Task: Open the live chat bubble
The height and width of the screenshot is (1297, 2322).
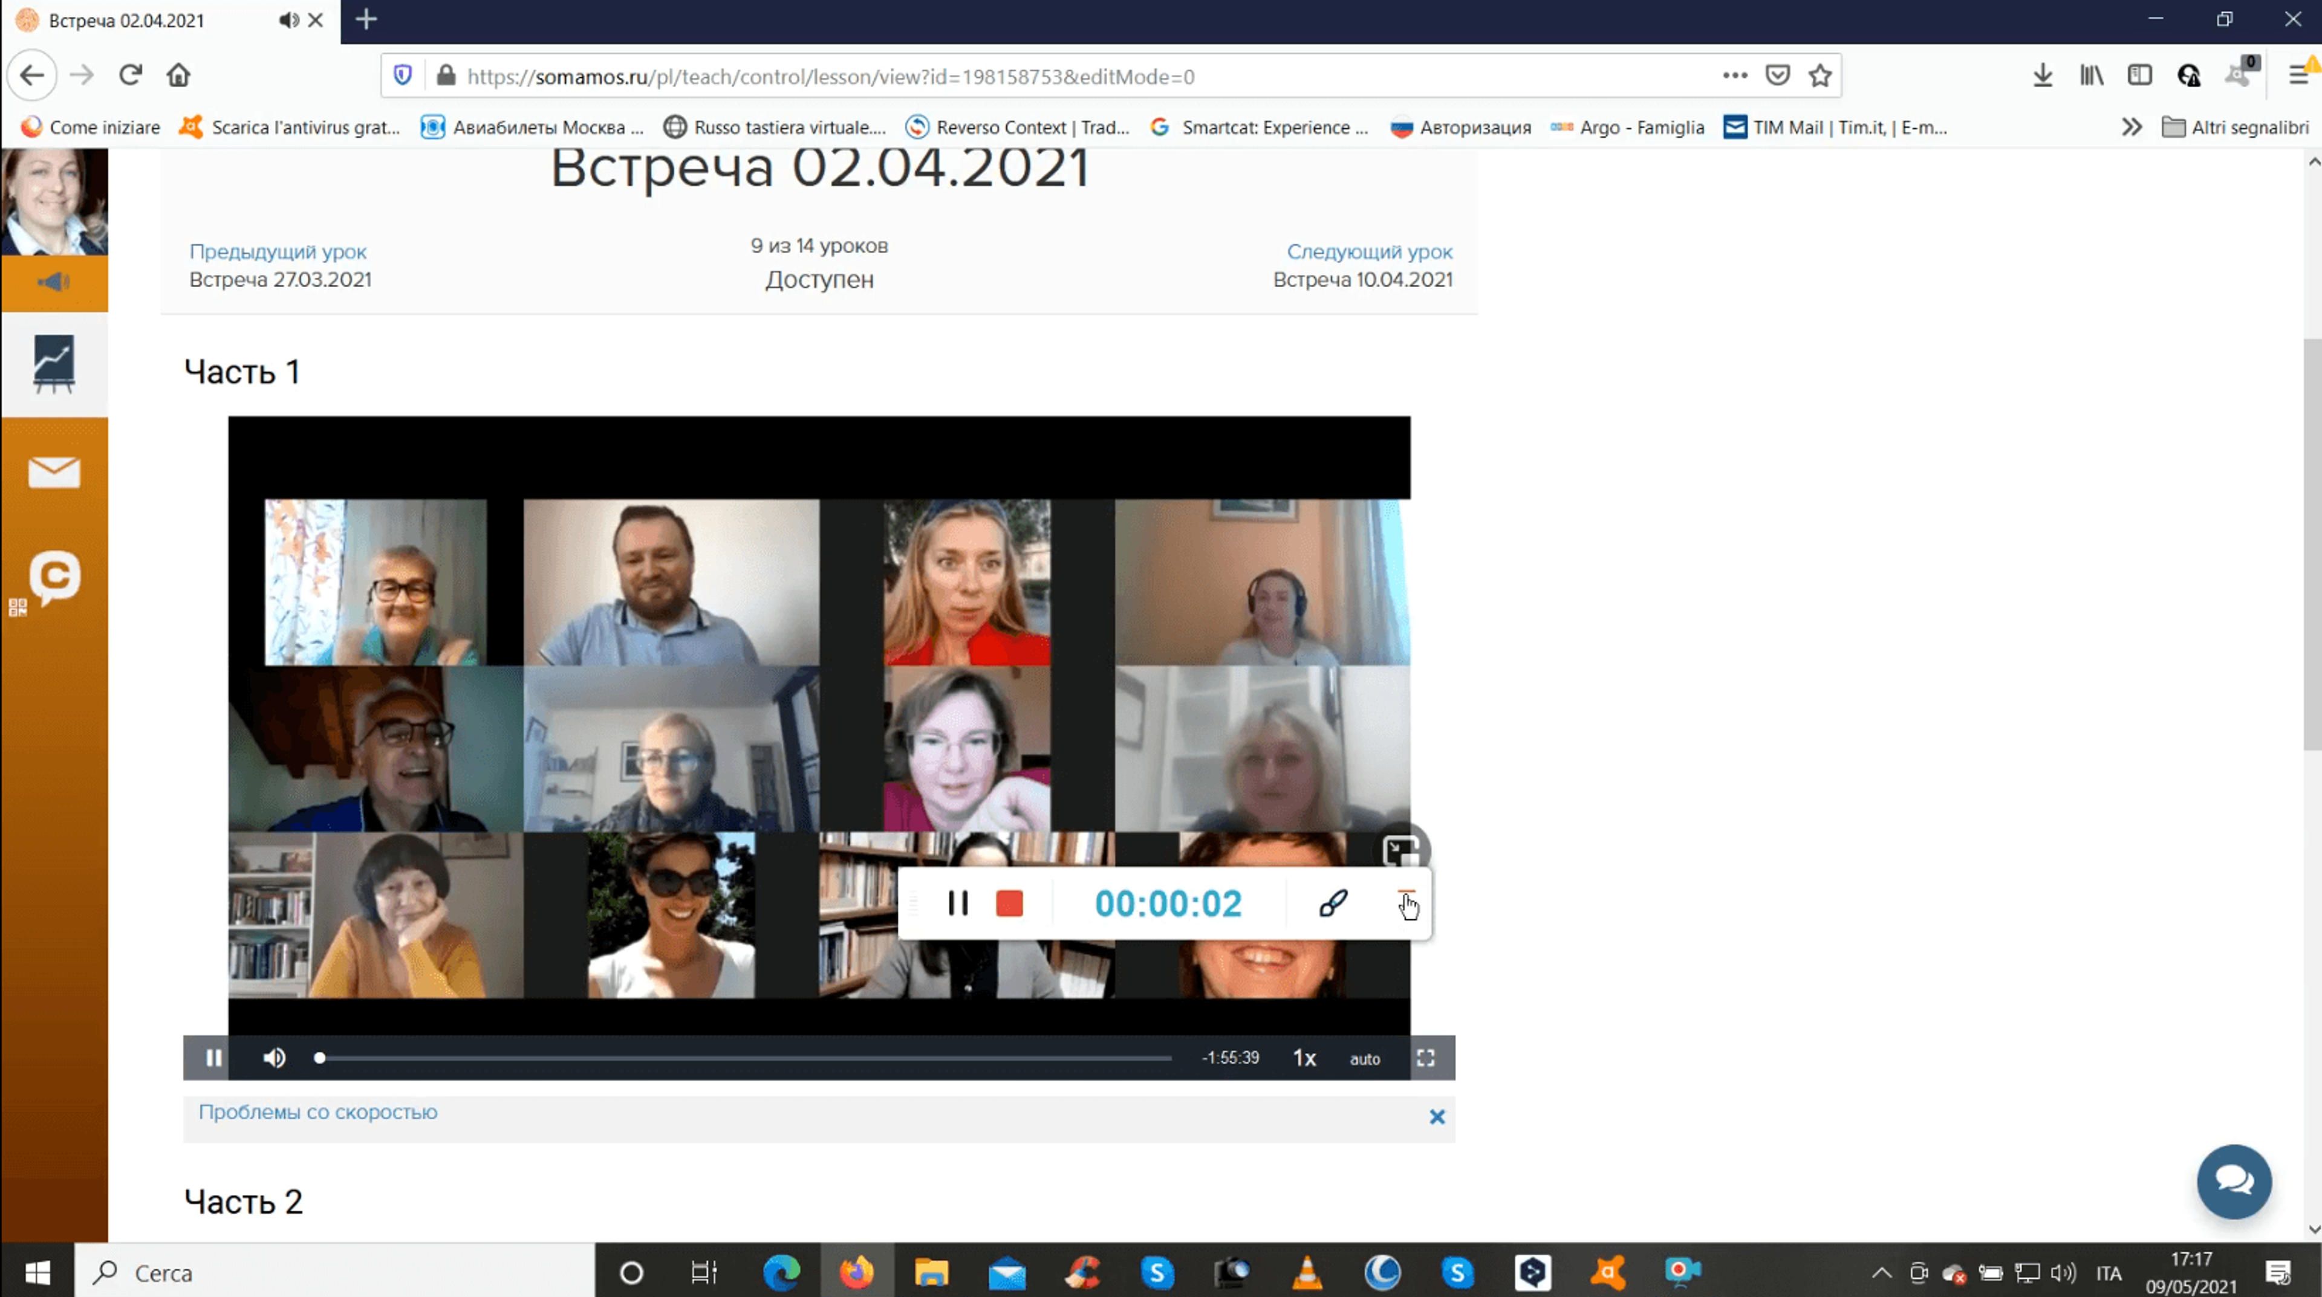Action: point(2234,1181)
